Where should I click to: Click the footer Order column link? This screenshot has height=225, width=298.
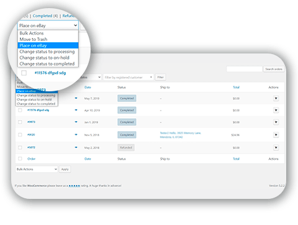click(31, 158)
